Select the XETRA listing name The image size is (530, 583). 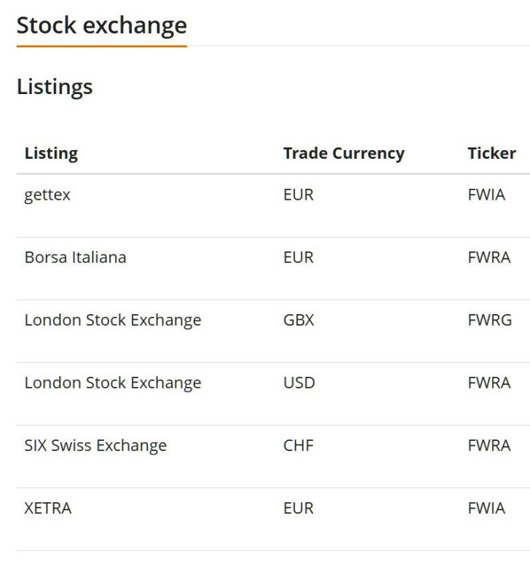[x=47, y=508]
